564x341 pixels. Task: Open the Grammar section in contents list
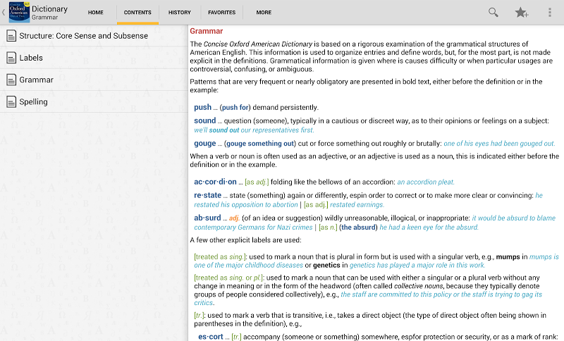point(94,80)
